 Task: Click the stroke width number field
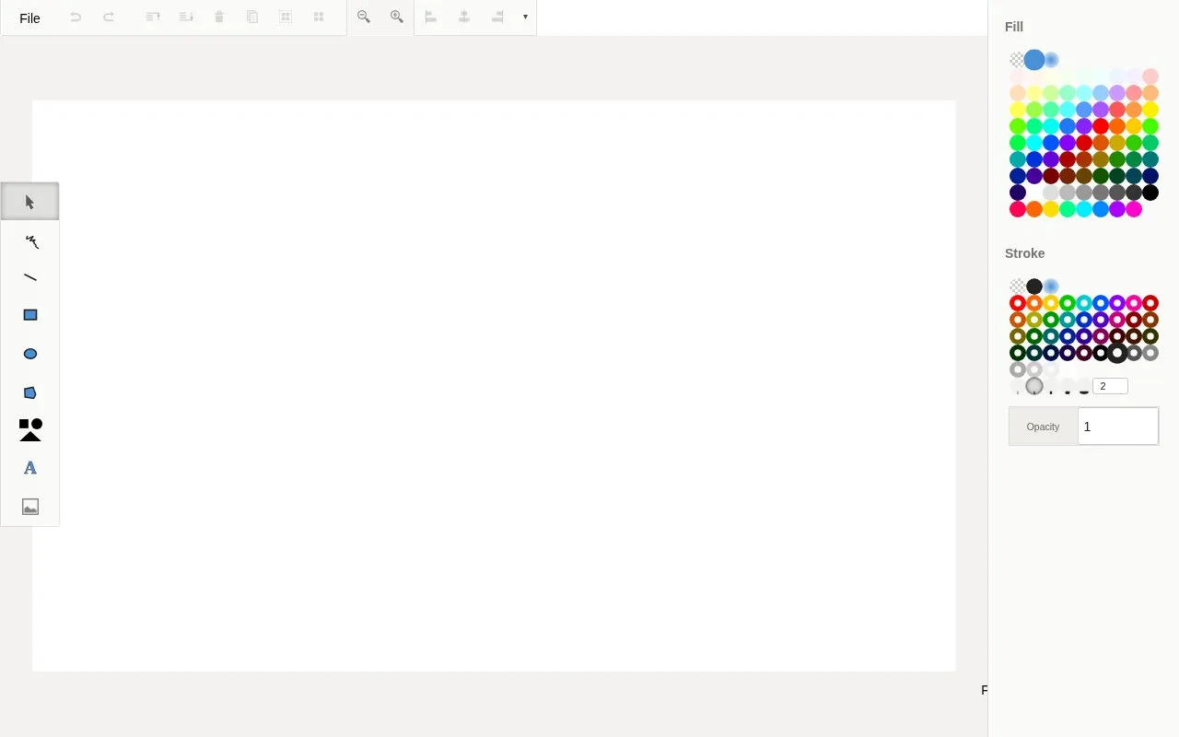click(x=1110, y=386)
